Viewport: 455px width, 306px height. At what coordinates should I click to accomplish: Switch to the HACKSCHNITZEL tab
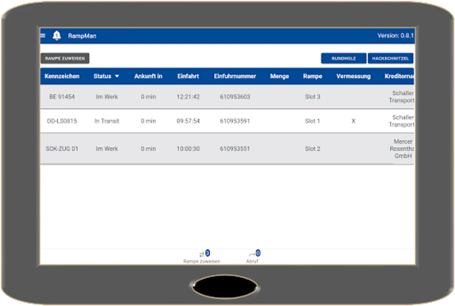click(390, 58)
